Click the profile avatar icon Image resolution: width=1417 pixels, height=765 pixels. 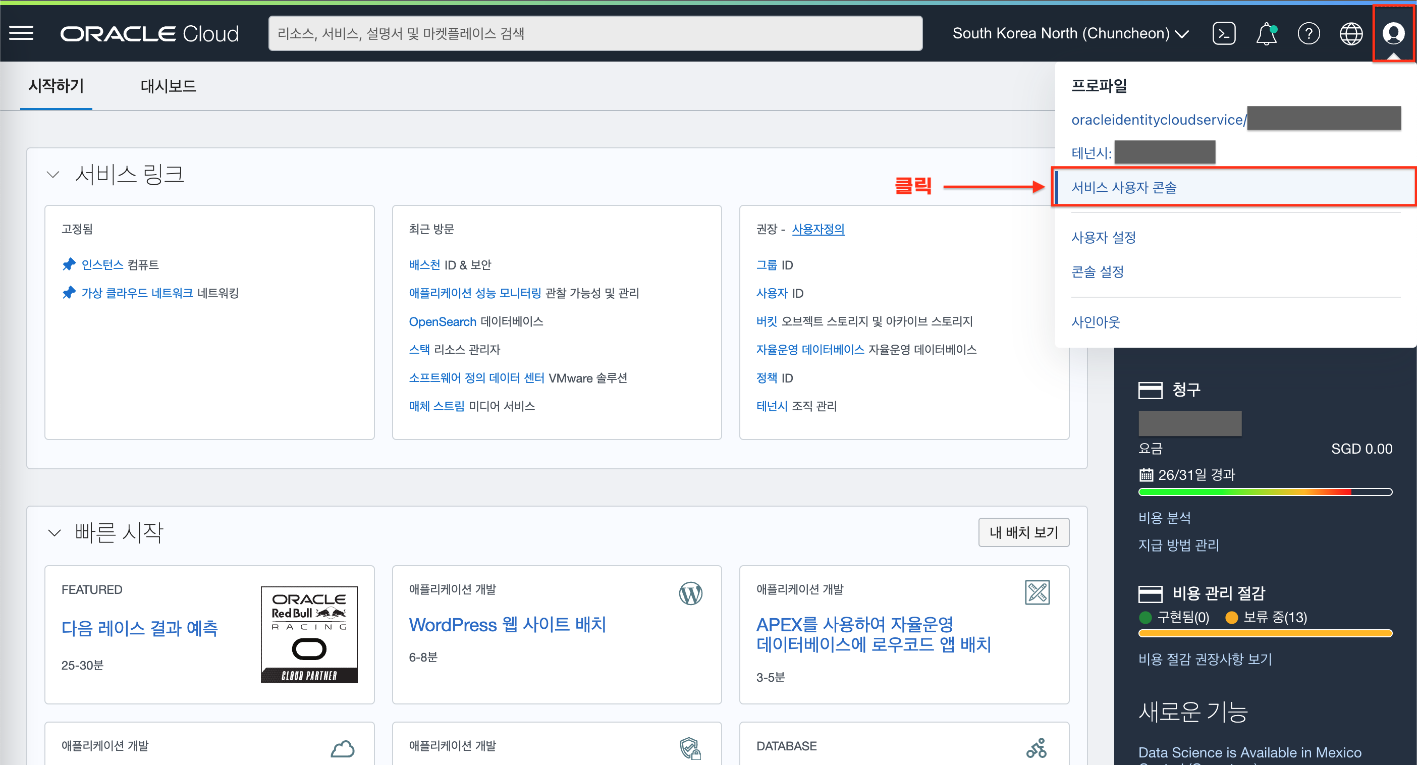[1393, 33]
